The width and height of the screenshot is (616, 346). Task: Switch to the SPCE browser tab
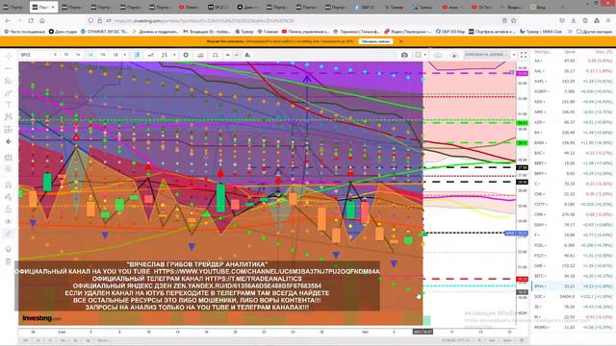click(x=218, y=7)
